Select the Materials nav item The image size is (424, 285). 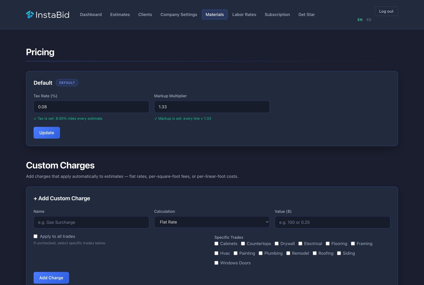point(215,15)
